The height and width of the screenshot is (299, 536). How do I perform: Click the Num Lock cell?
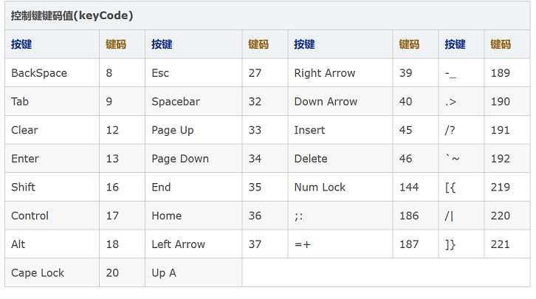[x=320, y=188]
